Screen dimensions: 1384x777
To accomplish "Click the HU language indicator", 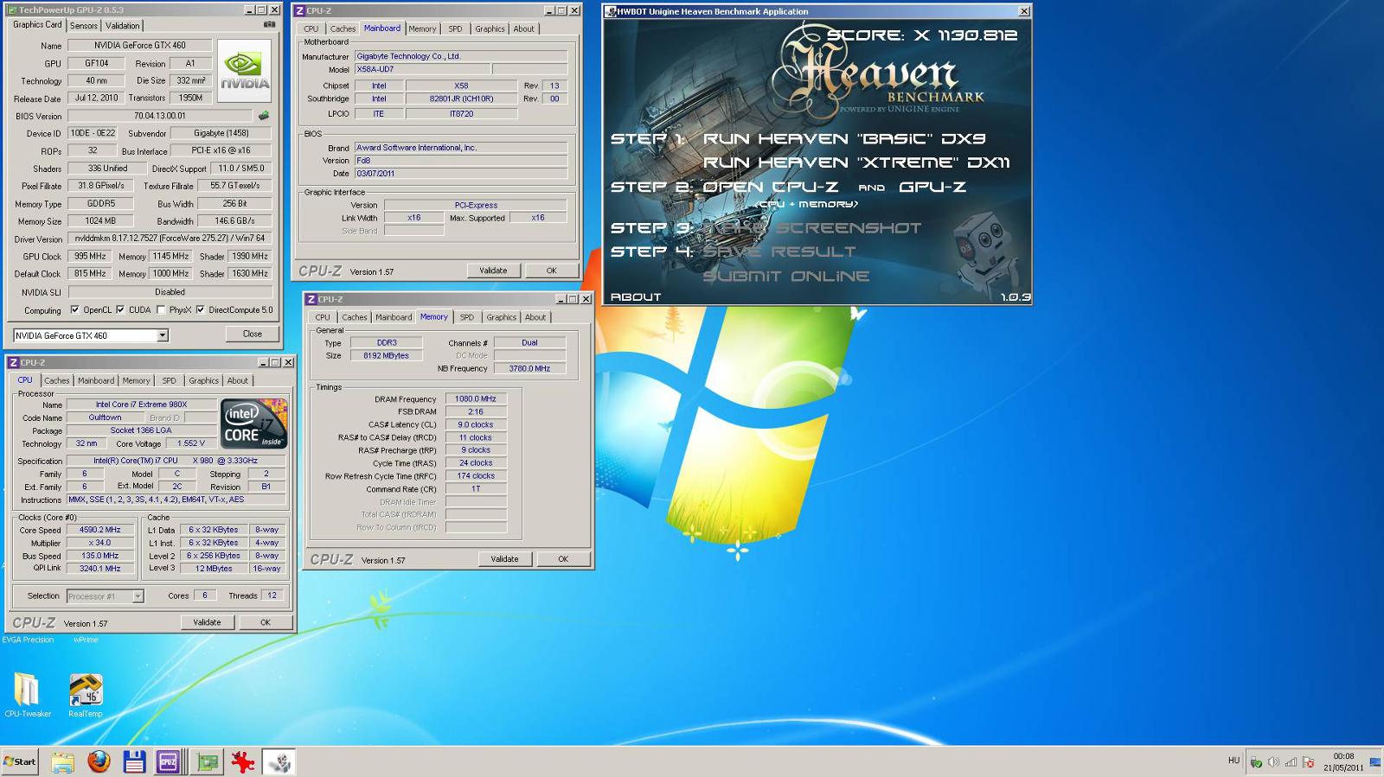I will click(x=1233, y=761).
